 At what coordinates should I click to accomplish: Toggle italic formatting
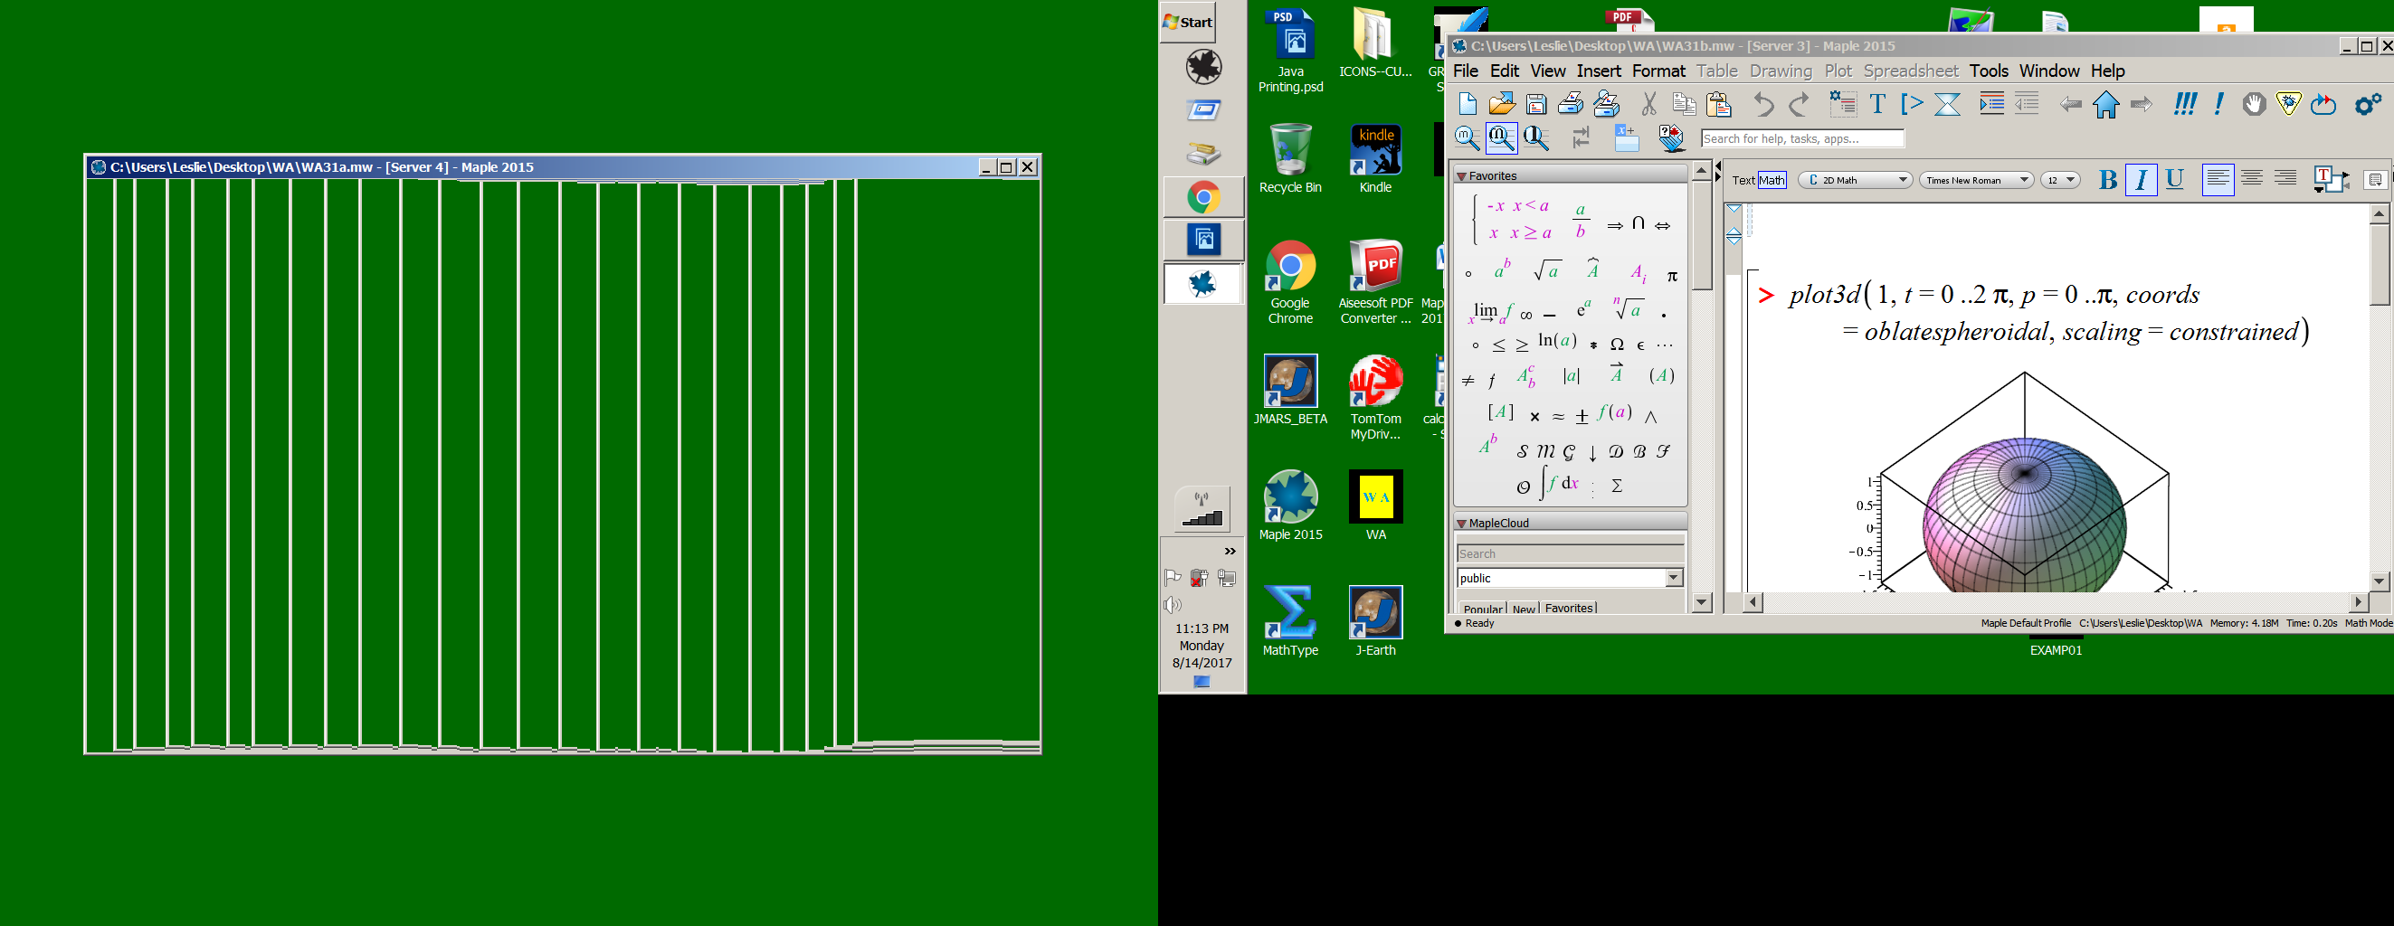point(2142,180)
